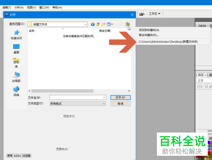Click into the file name input field
The image size is (212, 160).
[x=76, y=97]
